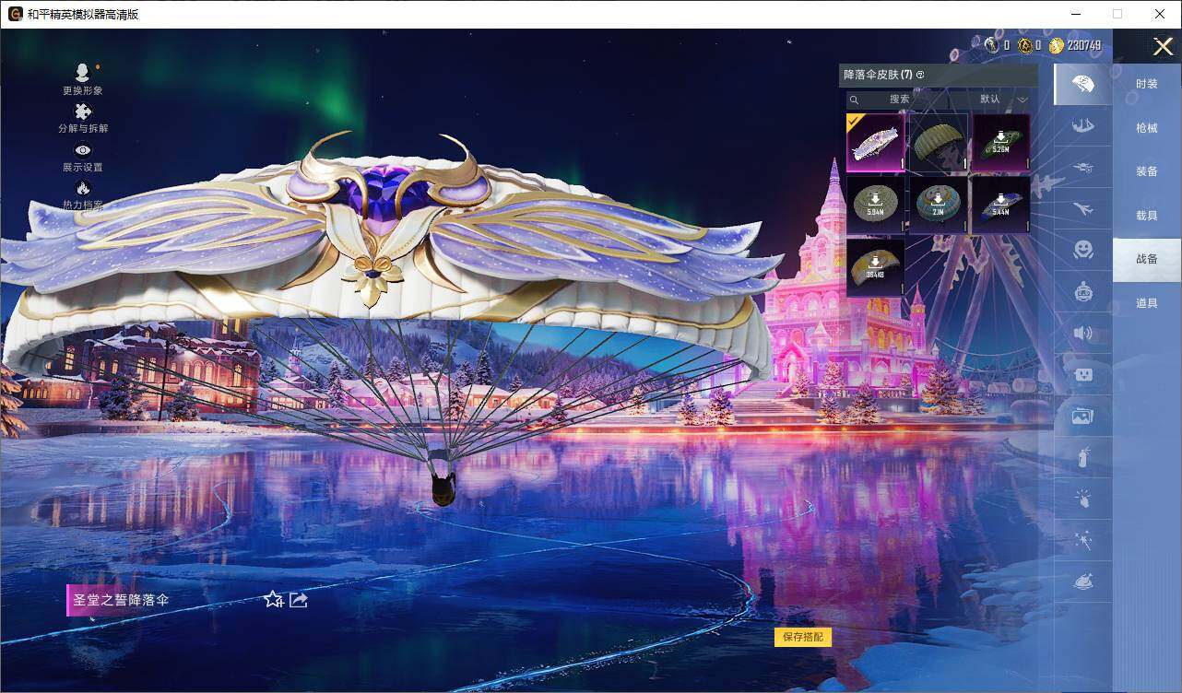The height and width of the screenshot is (693, 1182).
Task: Select the robot face category icon
Action: pyautogui.click(x=1083, y=292)
